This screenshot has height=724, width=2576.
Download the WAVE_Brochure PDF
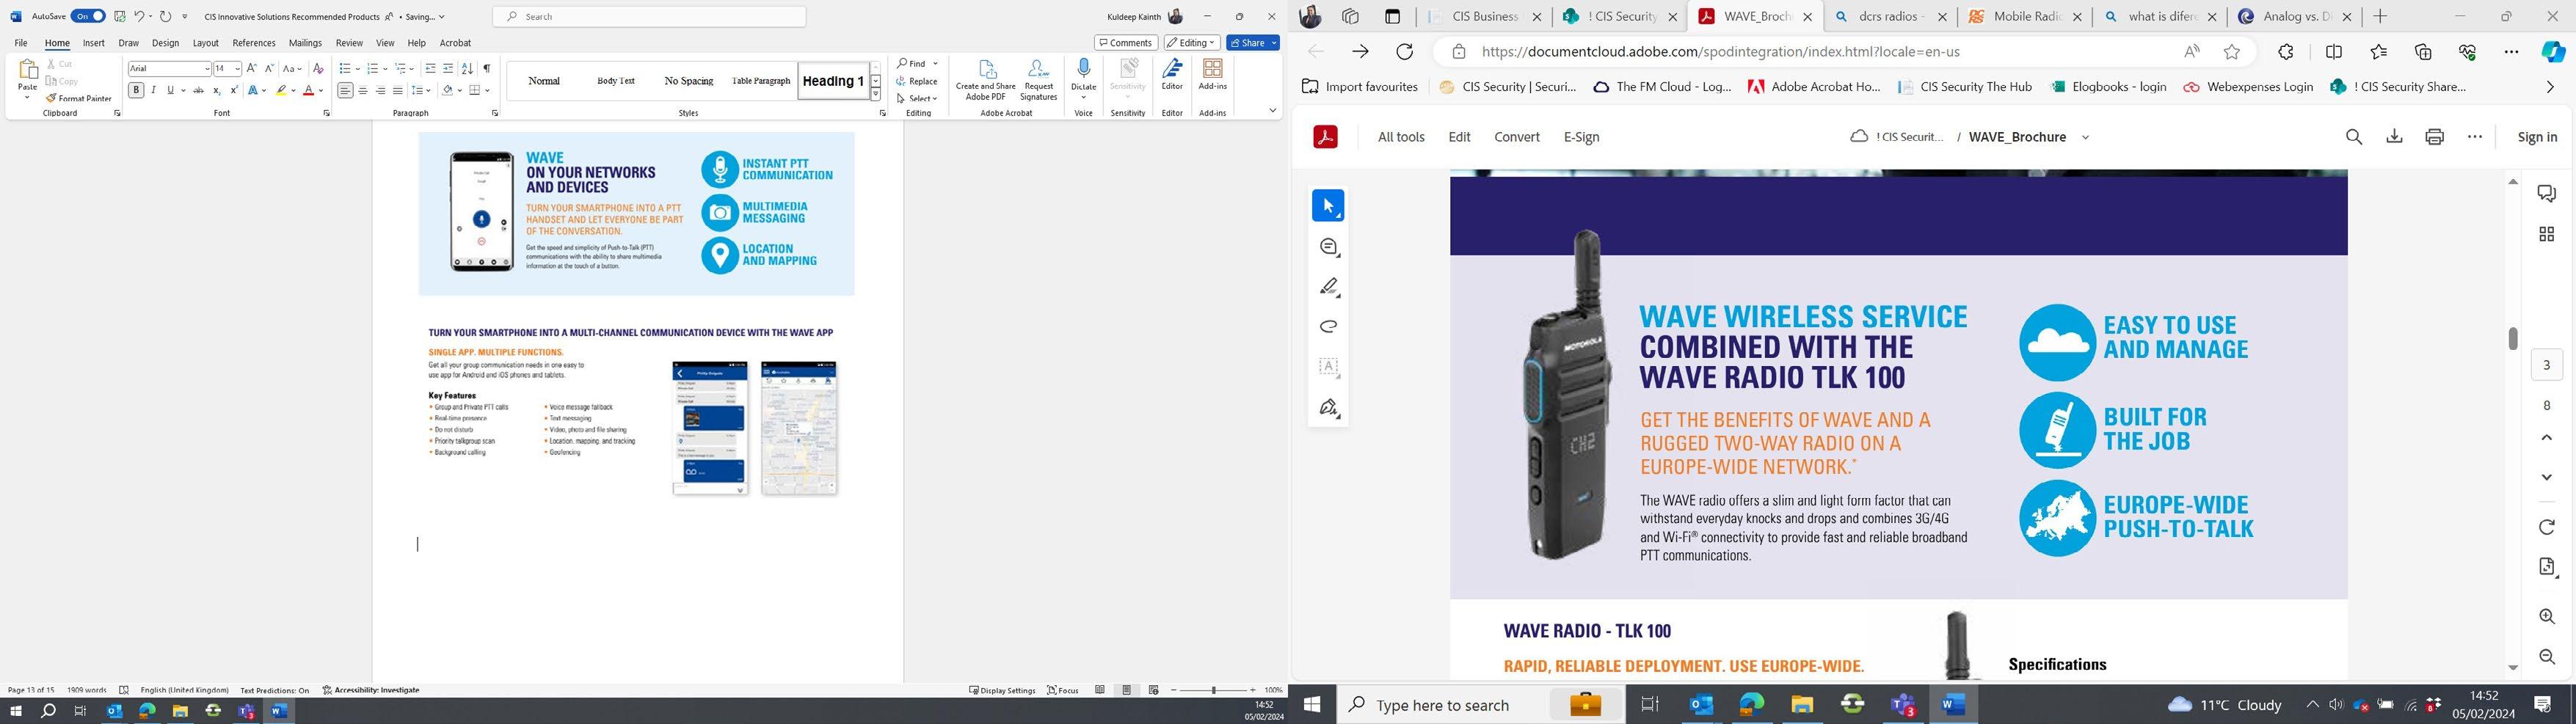pyautogui.click(x=2394, y=137)
